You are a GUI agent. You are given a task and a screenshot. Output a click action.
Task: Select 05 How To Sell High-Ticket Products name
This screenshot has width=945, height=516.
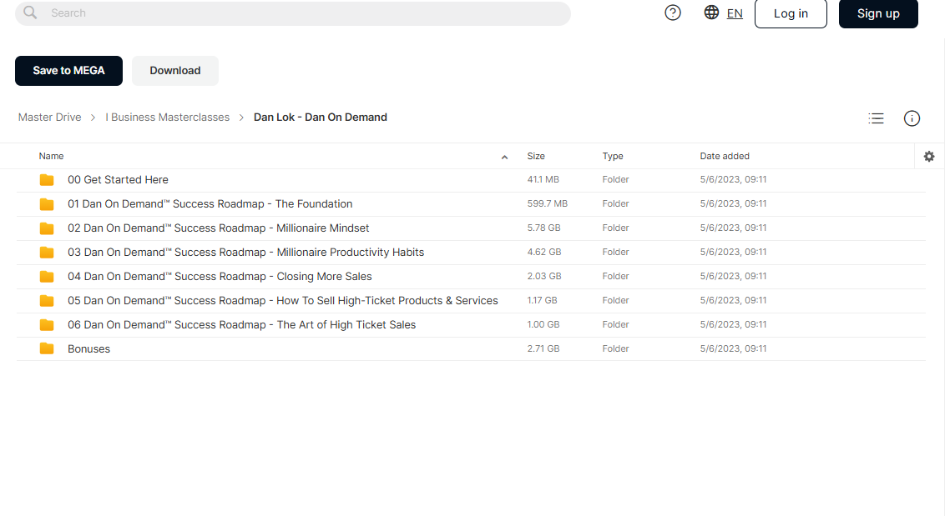[283, 300]
